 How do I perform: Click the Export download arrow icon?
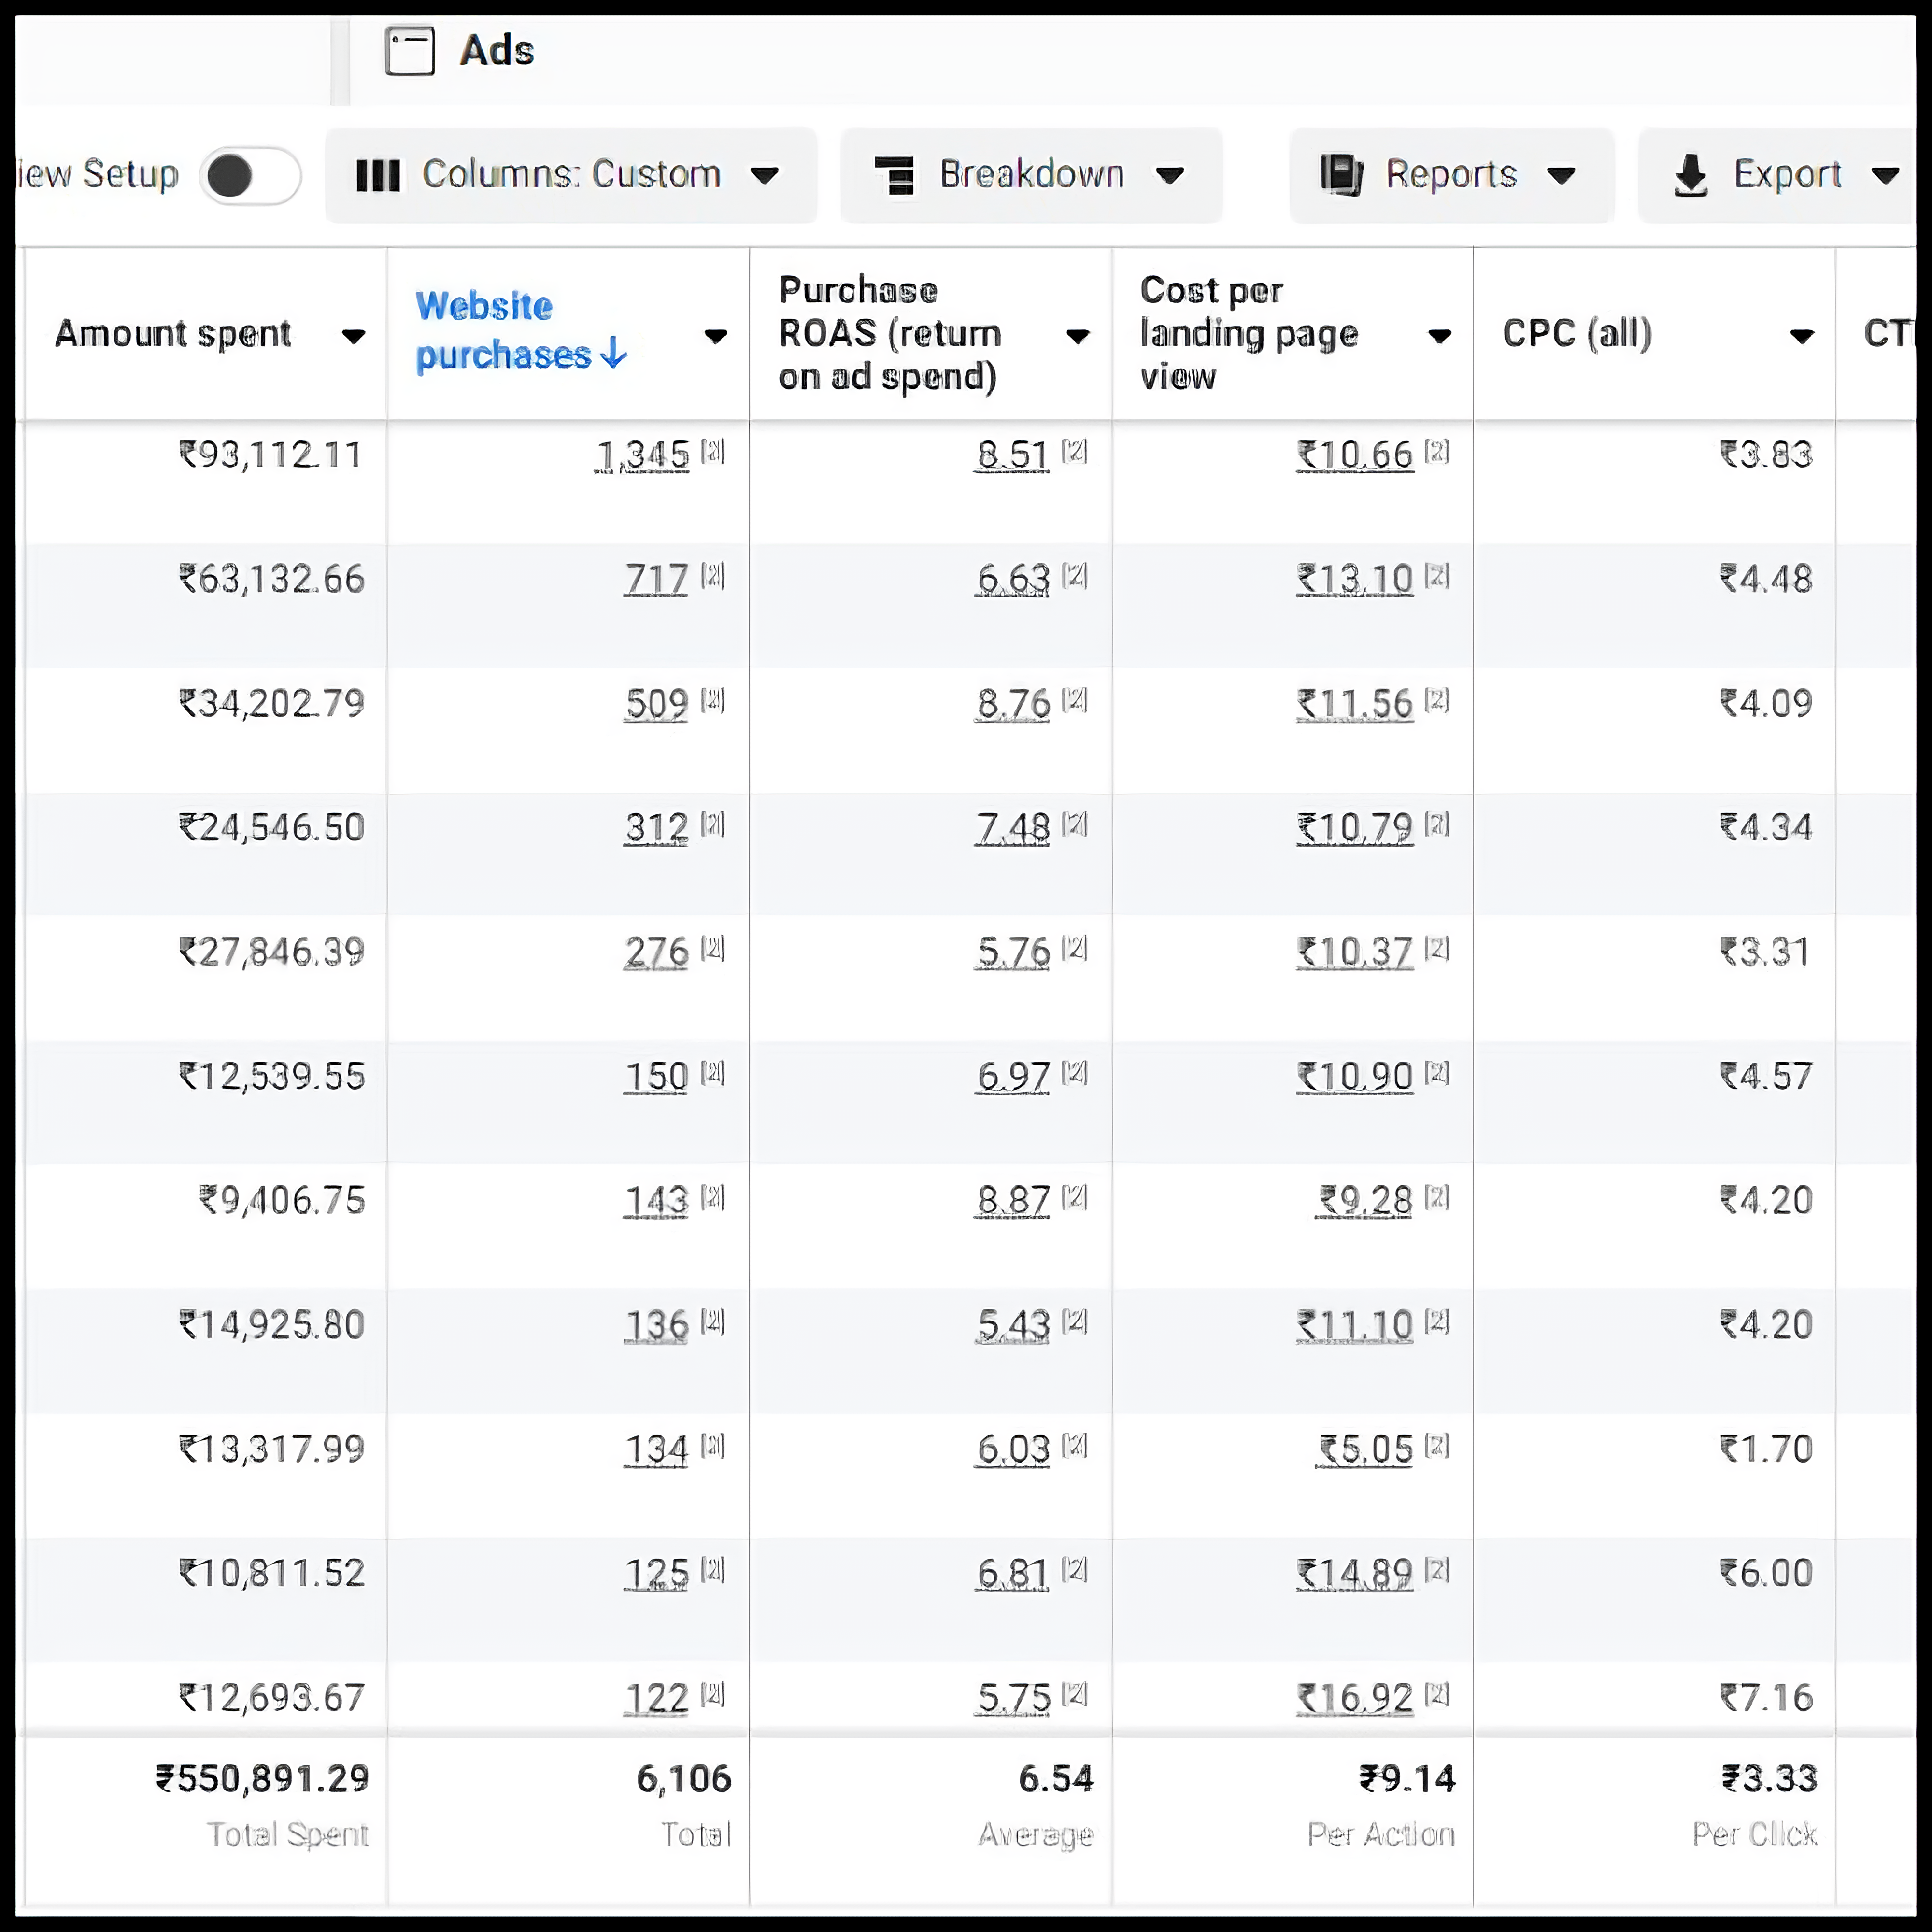click(x=1691, y=176)
